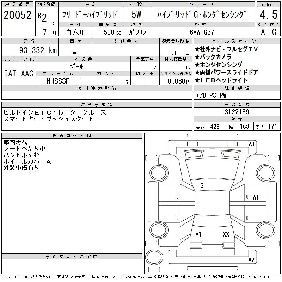The height and width of the screenshot is (282, 282).
Task: Click the A2 mark on the car diagram
Action: tap(251, 260)
